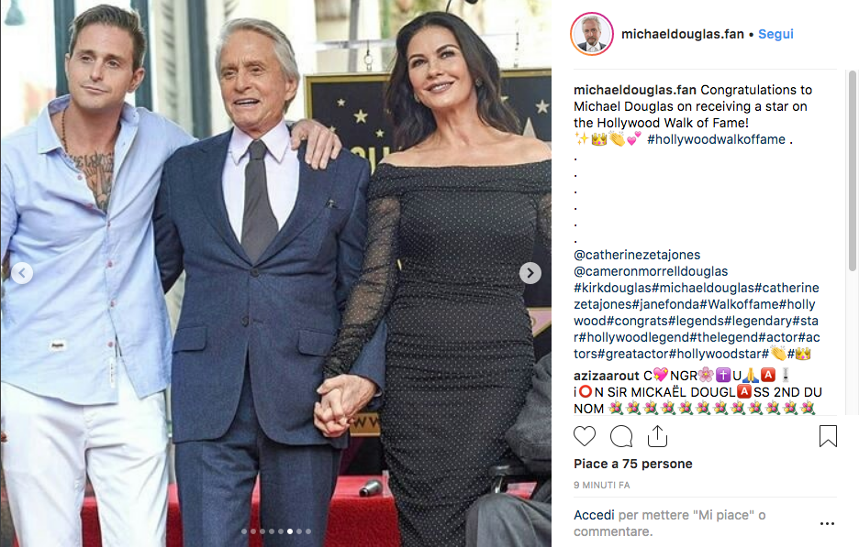Go to next photo with right arrow
The height and width of the screenshot is (547, 859).
(530, 272)
